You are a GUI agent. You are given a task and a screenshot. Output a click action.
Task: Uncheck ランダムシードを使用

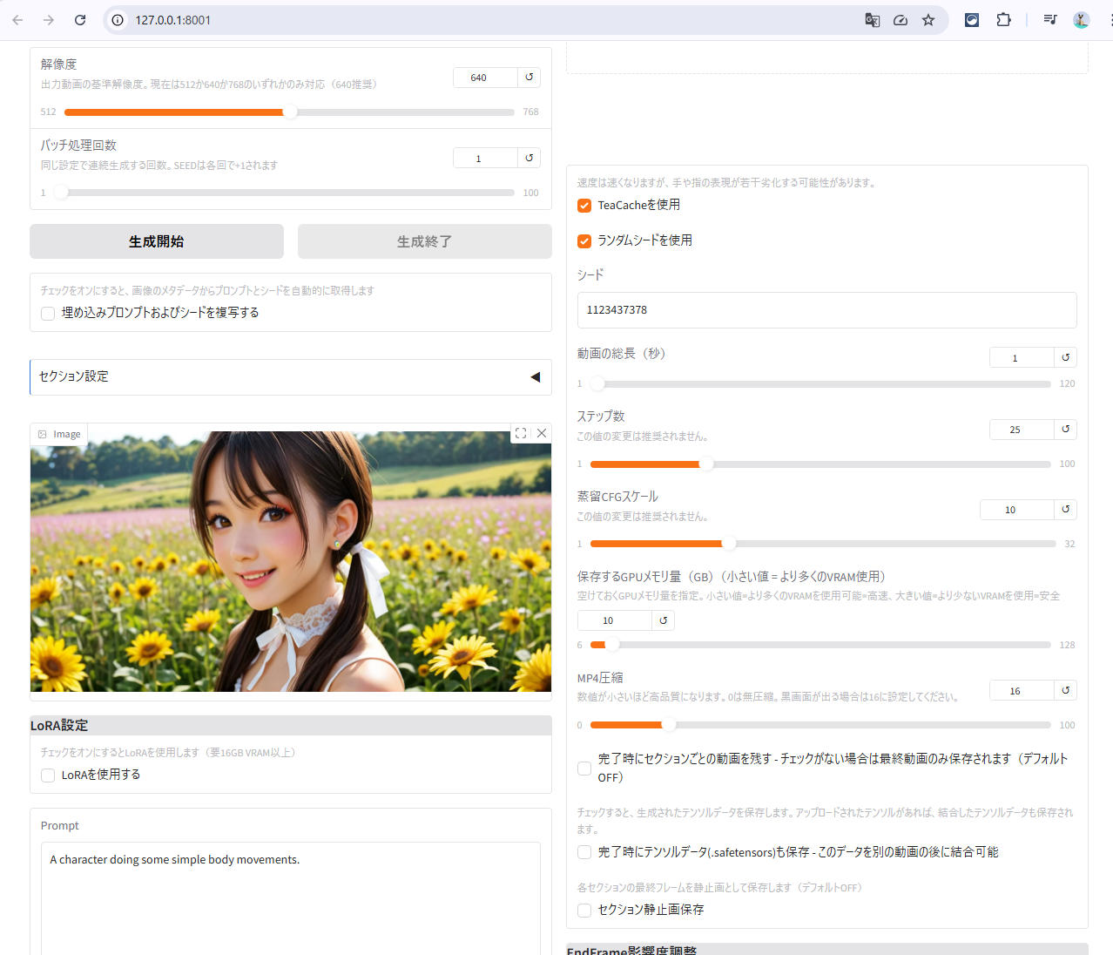pos(584,240)
